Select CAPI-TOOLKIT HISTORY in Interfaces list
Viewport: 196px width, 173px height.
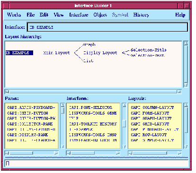click(93, 124)
